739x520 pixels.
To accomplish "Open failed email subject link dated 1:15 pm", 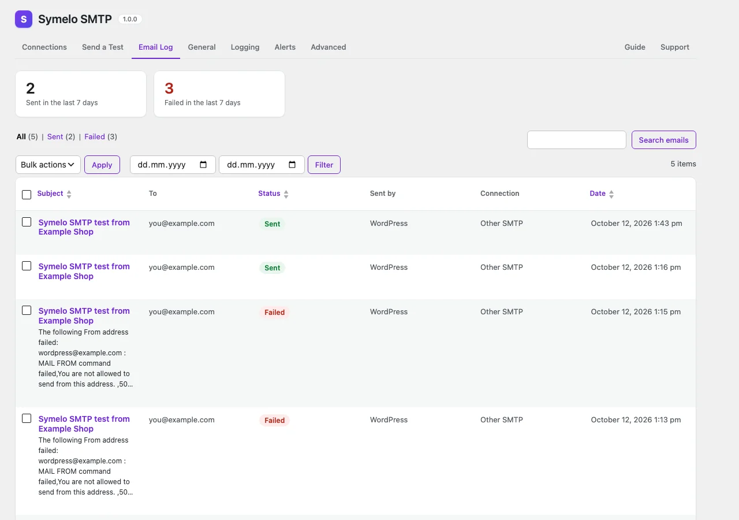I will (x=84, y=316).
